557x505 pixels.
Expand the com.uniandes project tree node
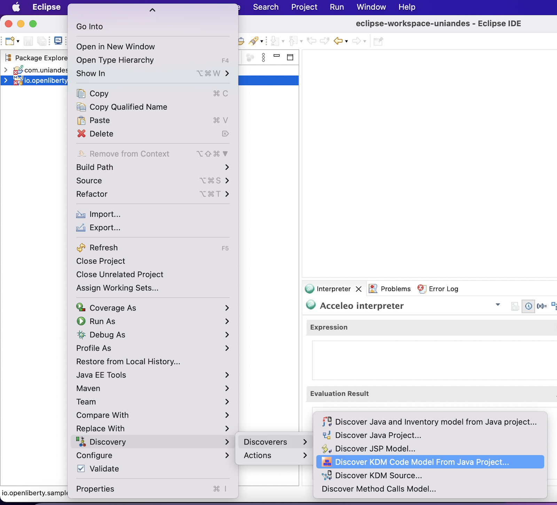pos(6,70)
